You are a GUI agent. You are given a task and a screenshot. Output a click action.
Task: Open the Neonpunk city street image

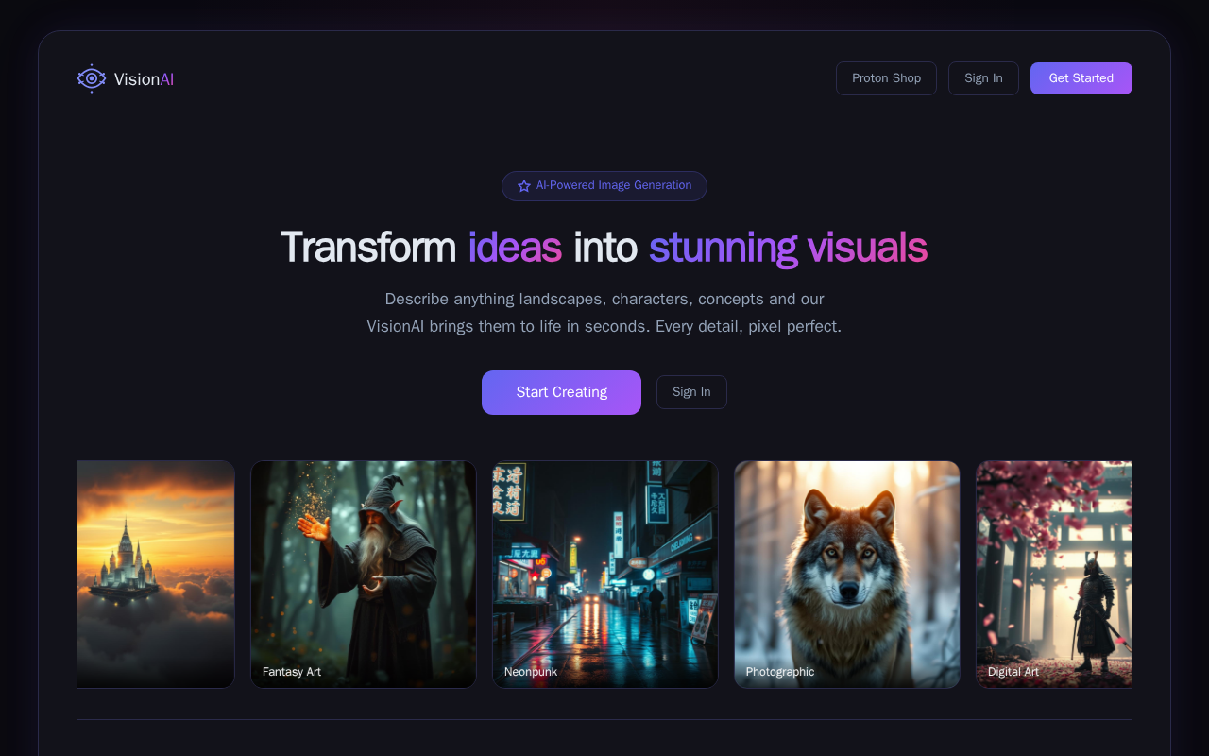click(605, 575)
